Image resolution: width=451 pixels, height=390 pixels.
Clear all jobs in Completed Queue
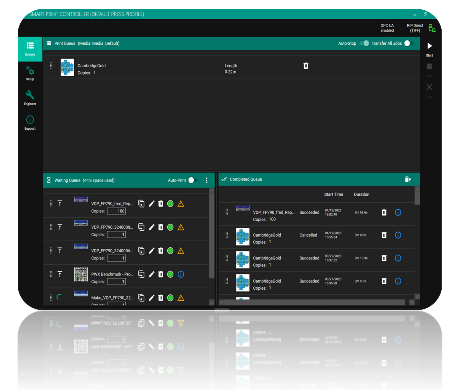(408, 179)
